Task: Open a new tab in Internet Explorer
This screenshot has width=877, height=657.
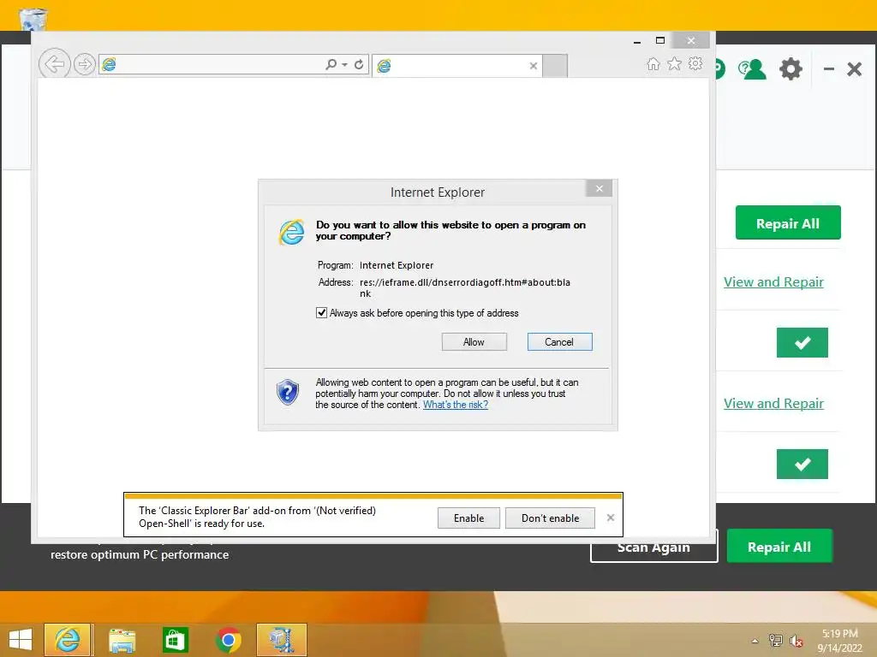Action: coord(555,66)
